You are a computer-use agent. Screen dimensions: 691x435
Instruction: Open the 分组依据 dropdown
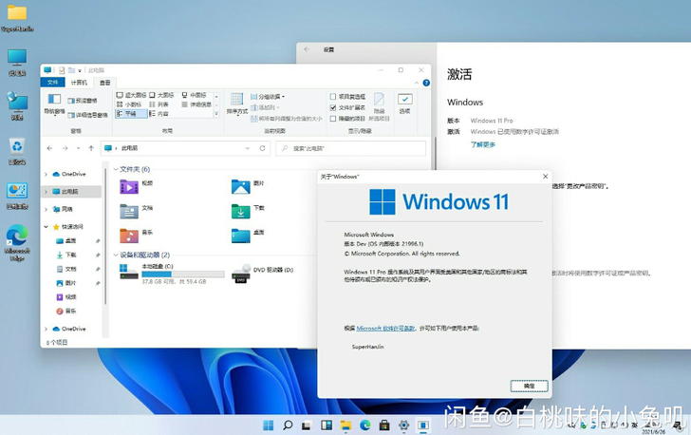268,97
